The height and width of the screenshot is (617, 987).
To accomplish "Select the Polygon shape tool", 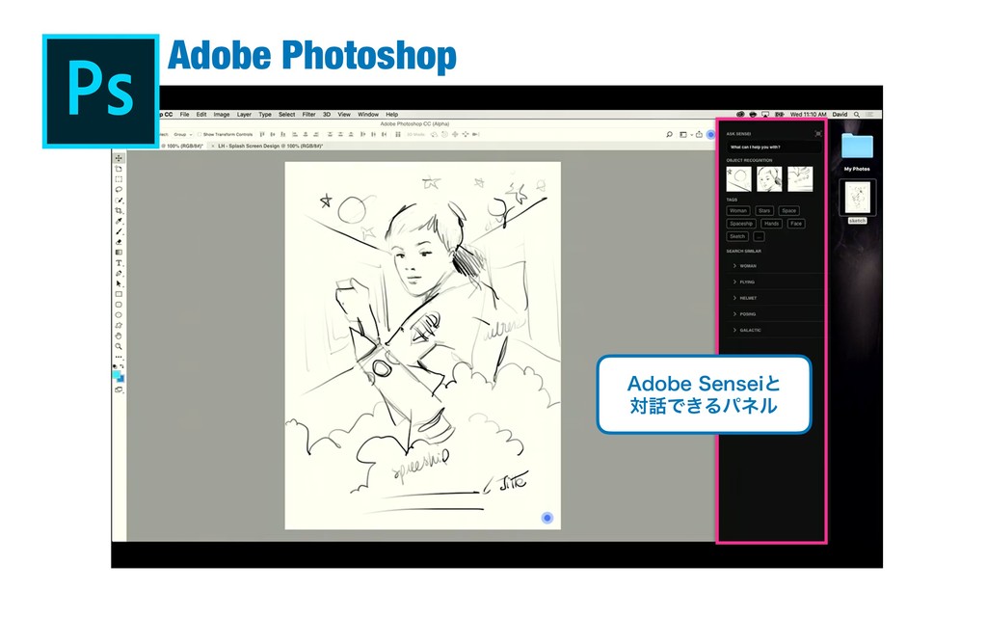I will [119, 326].
